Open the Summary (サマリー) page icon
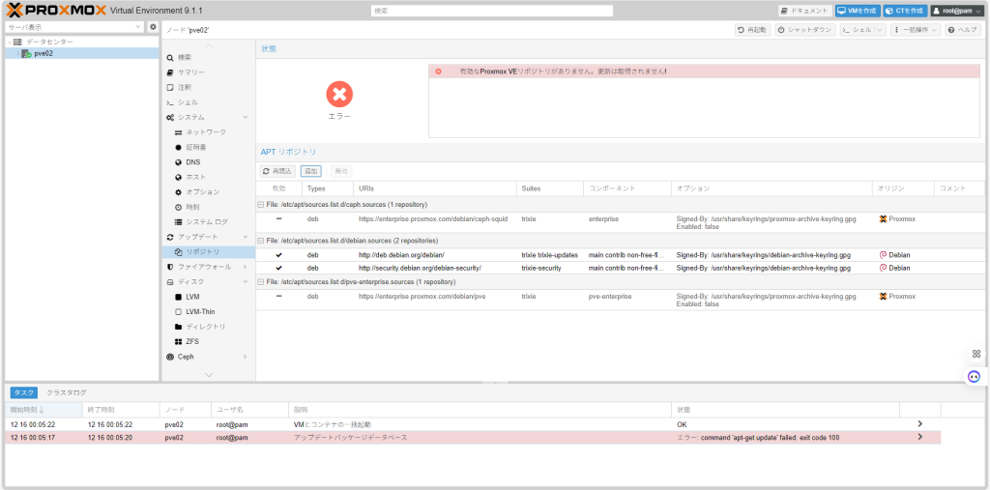 pyautogui.click(x=170, y=72)
